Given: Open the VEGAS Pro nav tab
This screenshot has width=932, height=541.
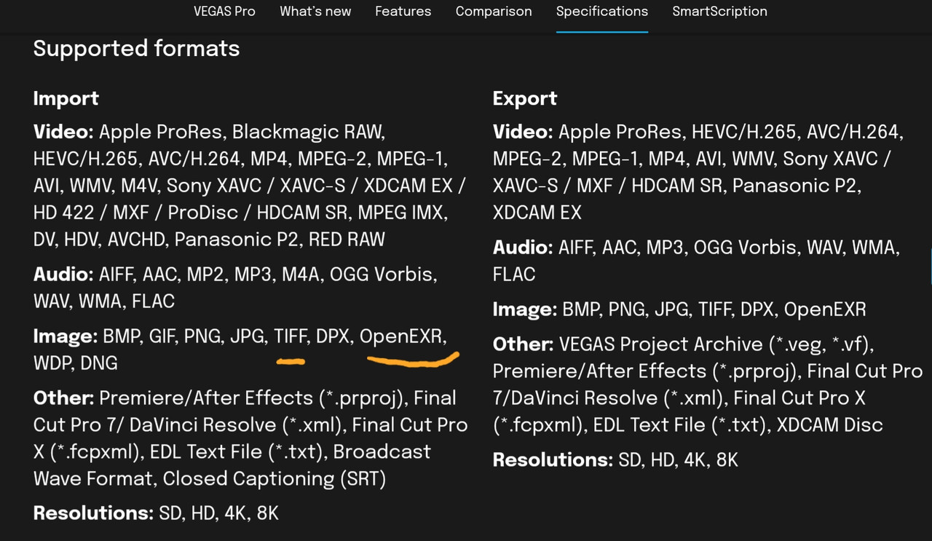Looking at the screenshot, I should tap(224, 12).
